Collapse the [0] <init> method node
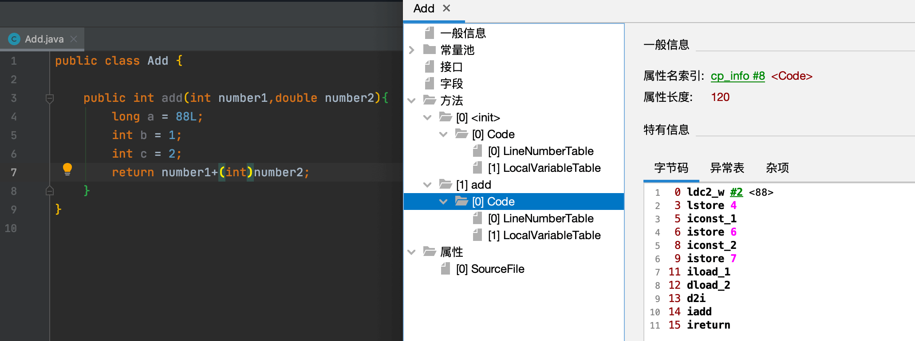The image size is (915, 341). pos(428,117)
